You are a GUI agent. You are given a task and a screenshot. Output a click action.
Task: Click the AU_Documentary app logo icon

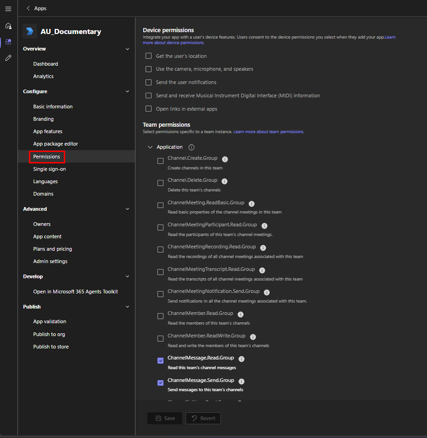point(30,31)
